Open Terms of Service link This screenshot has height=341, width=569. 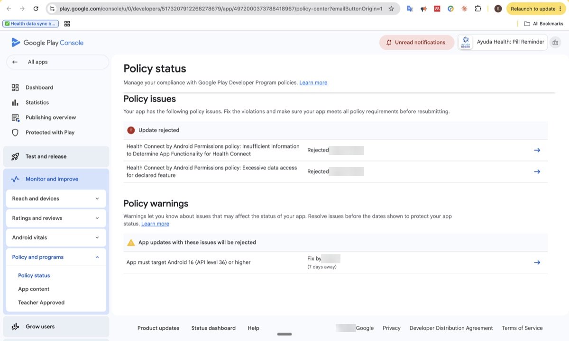[x=522, y=328]
